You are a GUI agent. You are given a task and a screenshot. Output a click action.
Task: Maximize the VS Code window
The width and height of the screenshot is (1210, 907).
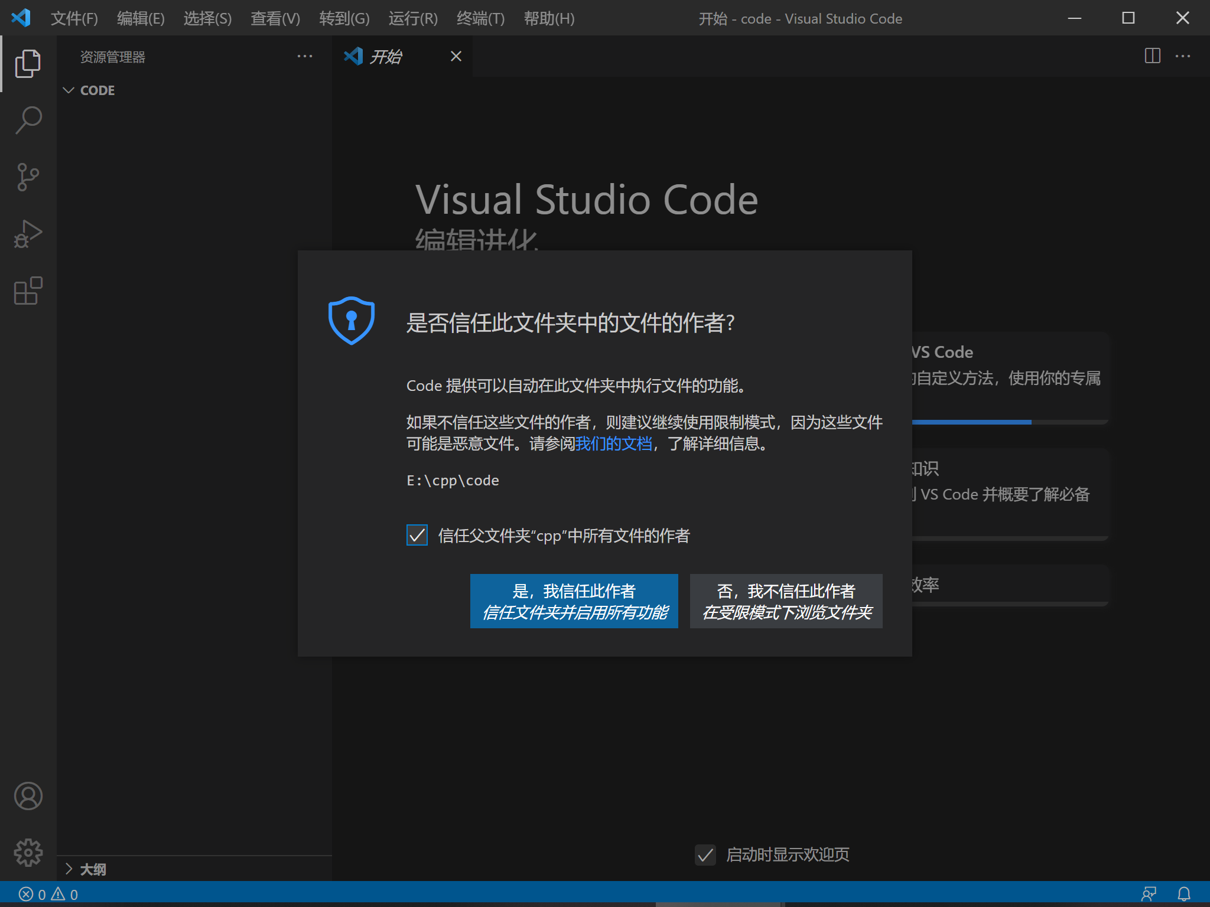click(1128, 18)
